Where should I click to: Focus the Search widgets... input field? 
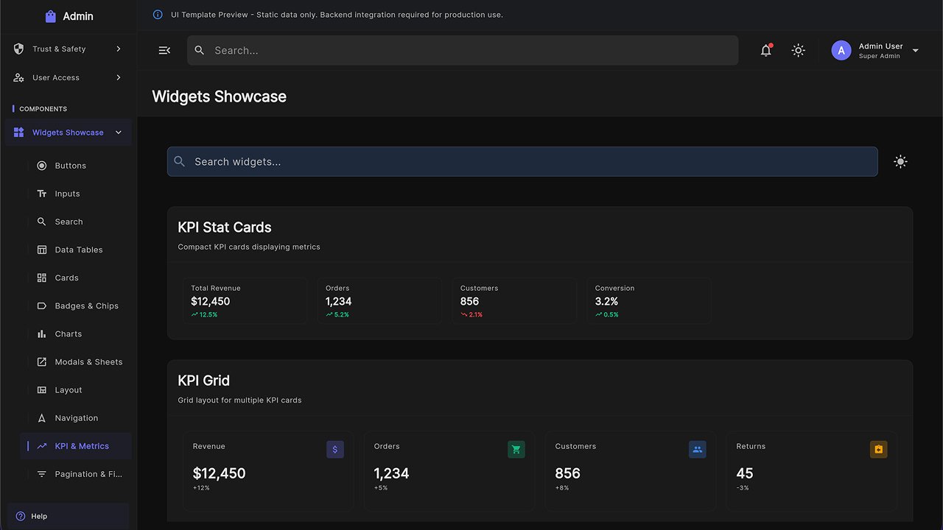(522, 162)
